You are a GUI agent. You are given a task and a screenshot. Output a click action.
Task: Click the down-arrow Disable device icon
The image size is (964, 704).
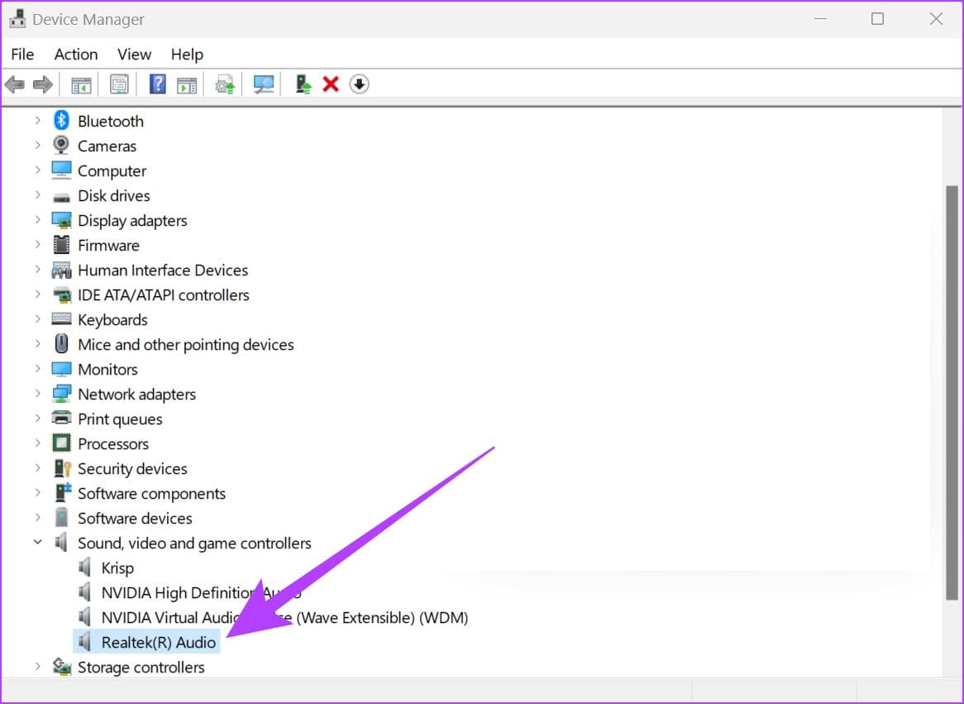359,84
